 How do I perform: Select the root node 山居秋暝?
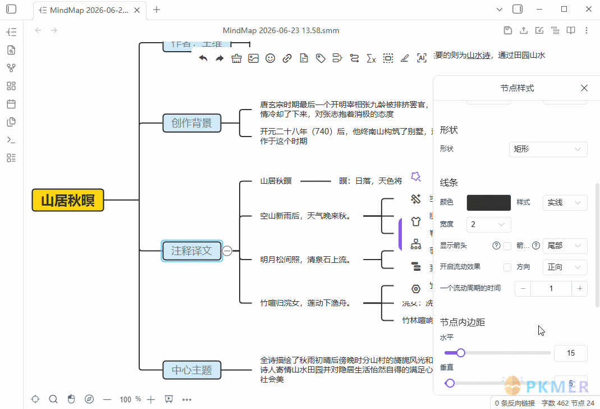[68, 200]
